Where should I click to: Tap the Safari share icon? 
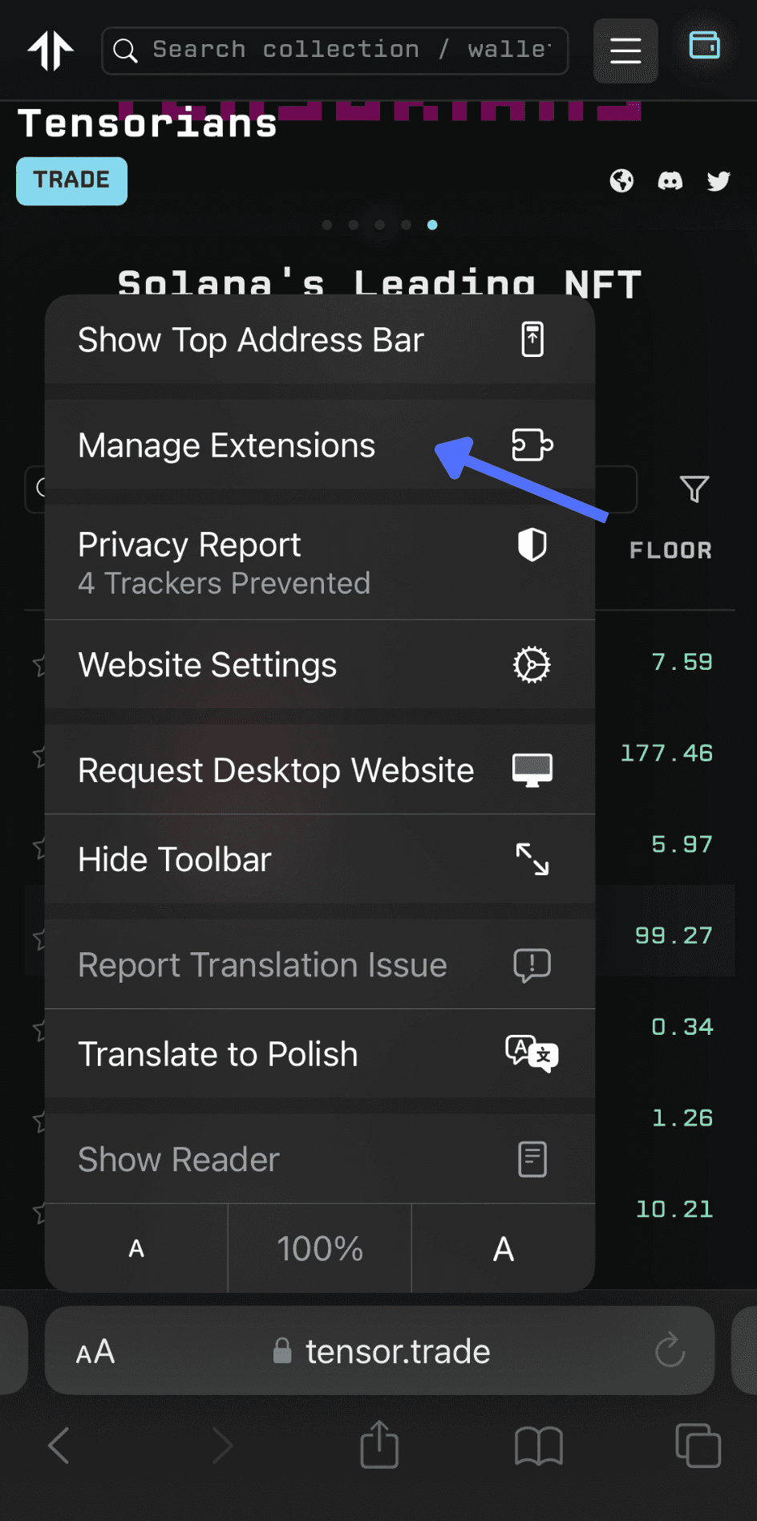379,1446
